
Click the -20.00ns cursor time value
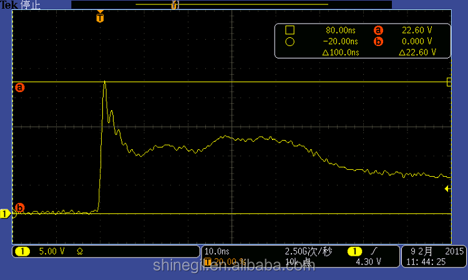341,41
